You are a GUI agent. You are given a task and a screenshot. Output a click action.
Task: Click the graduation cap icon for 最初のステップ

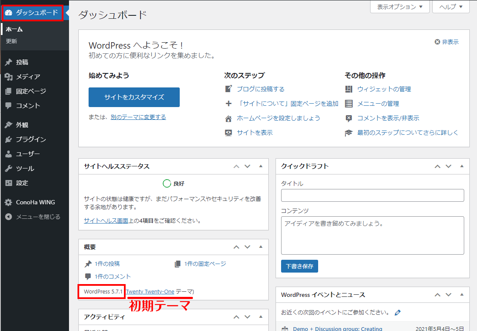click(349, 133)
